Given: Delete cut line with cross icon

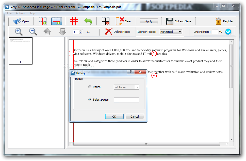Looking at the screenshot, I should pyautogui.click(x=106, y=21).
